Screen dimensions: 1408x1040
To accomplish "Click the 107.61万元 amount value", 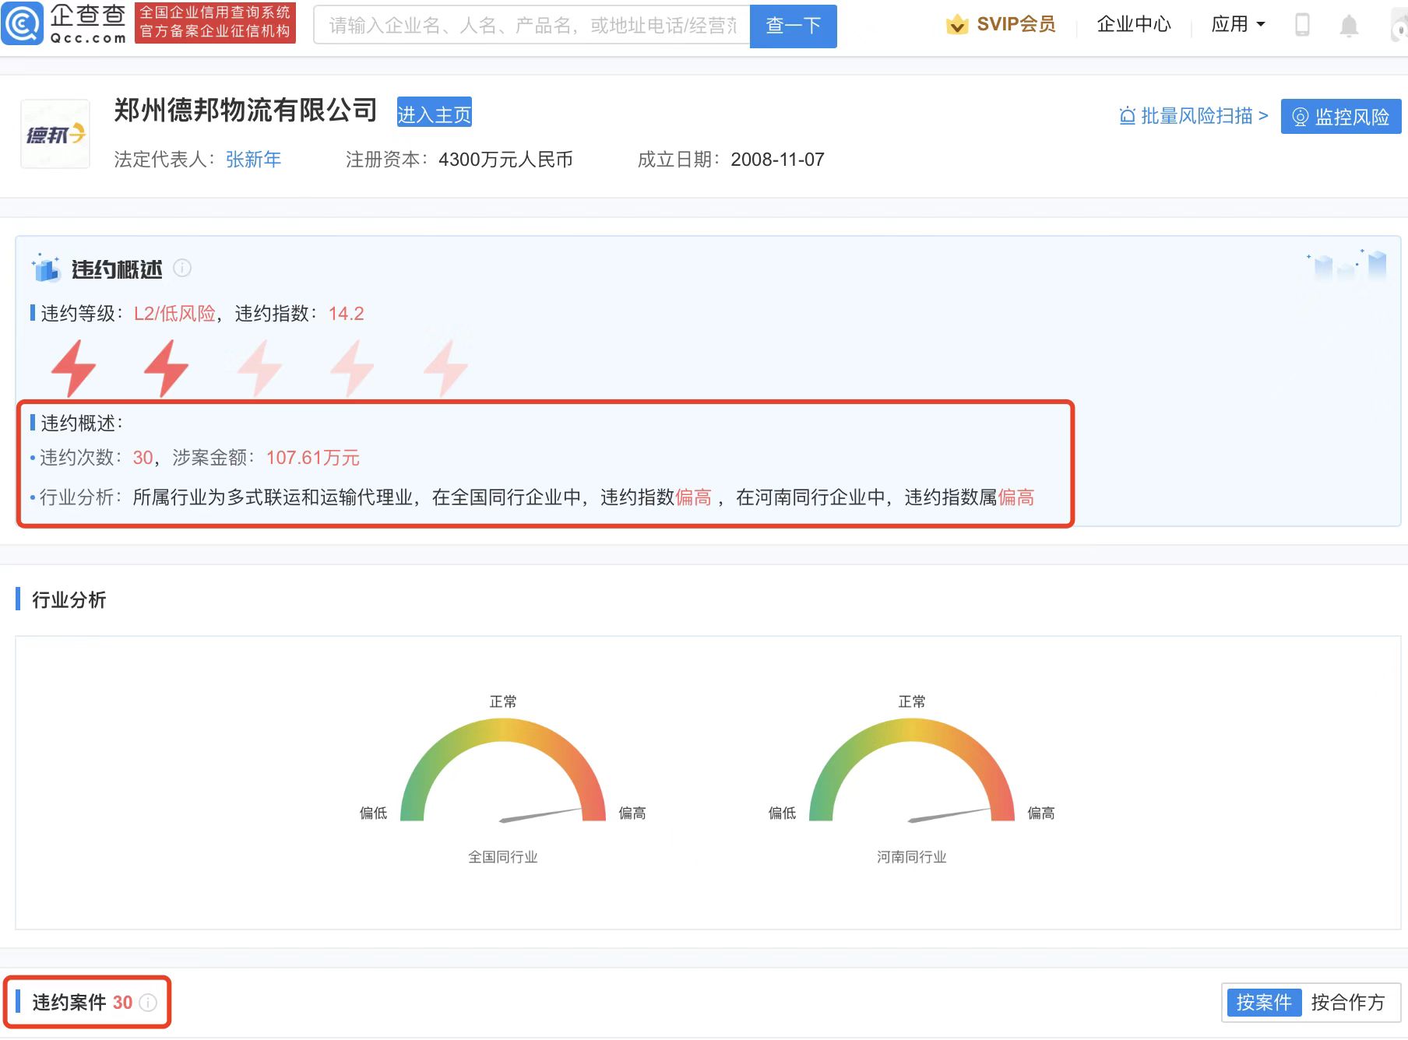I will tap(312, 458).
